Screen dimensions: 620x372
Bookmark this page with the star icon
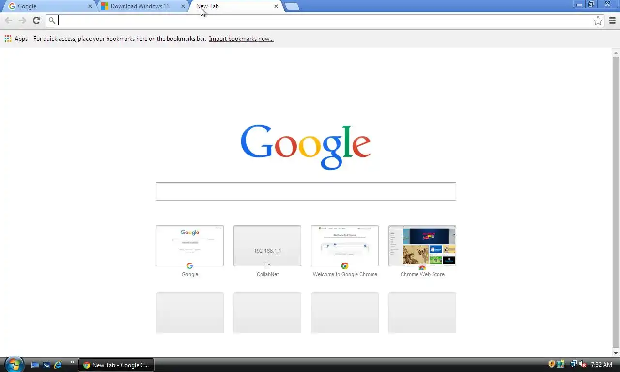tap(598, 20)
